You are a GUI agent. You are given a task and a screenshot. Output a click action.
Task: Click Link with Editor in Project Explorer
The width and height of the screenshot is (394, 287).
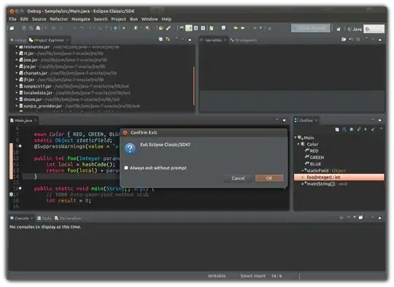pos(168,39)
